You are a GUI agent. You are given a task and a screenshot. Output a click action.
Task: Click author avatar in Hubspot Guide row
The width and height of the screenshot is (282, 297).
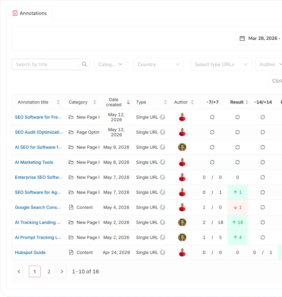[x=182, y=252]
